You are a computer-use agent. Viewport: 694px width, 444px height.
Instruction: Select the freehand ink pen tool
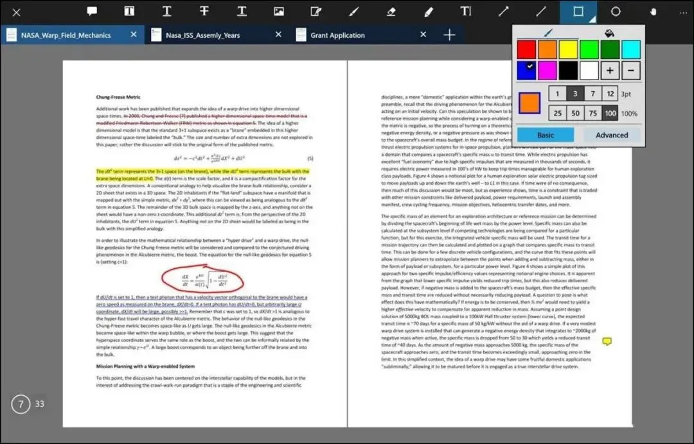(x=353, y=12)
